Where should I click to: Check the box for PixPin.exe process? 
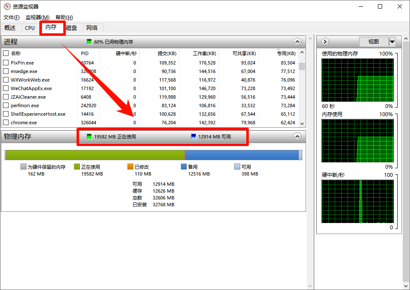[6, 63]
